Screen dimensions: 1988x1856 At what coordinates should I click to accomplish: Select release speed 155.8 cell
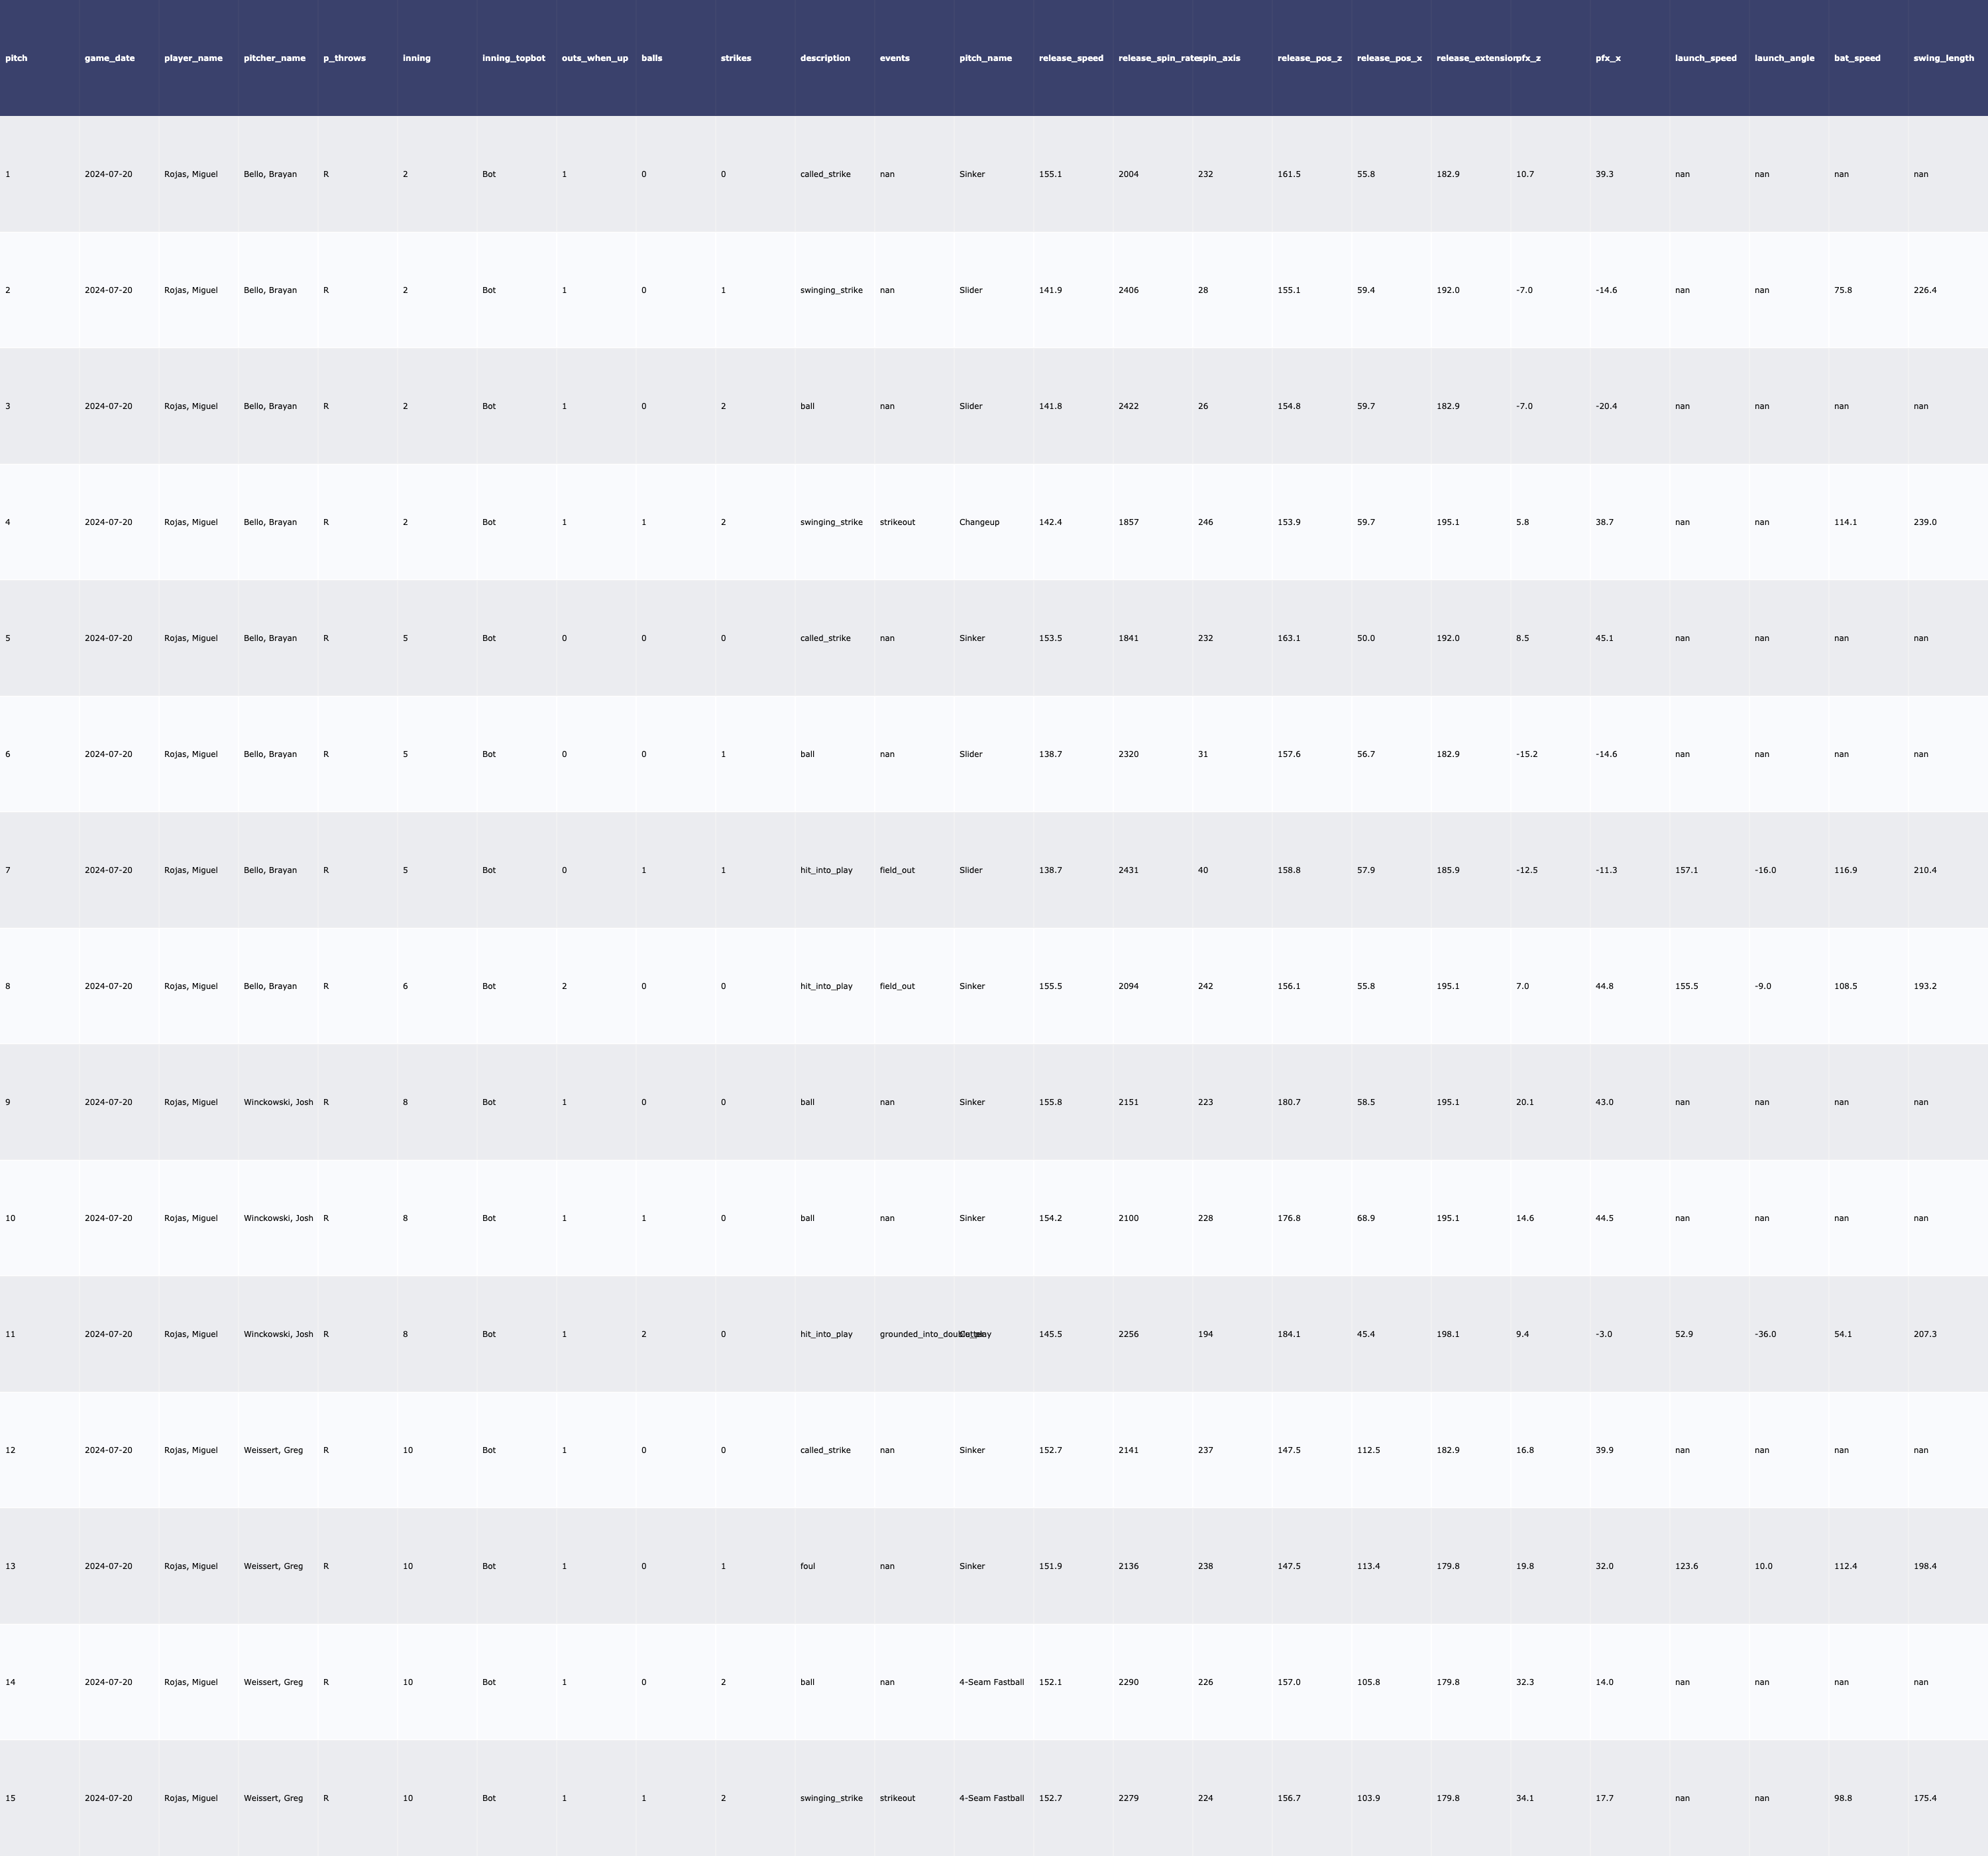pos(1050,1102)
